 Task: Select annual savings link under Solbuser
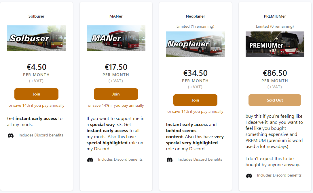(37, 106)
